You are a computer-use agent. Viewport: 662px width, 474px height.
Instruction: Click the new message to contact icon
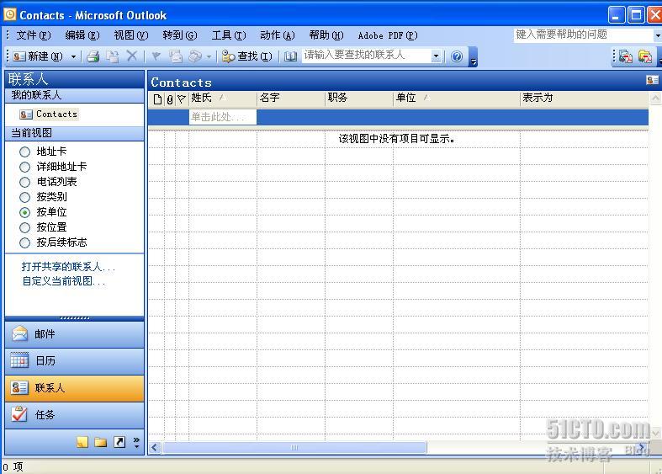[176, 56]
